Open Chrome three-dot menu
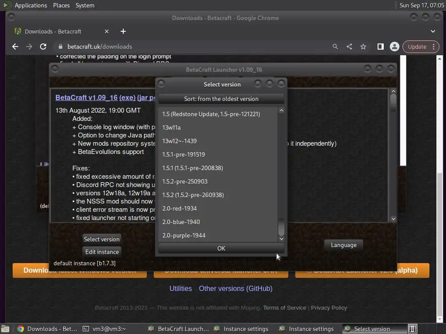This screenshot has height=334, width=446. click(433, 47)
